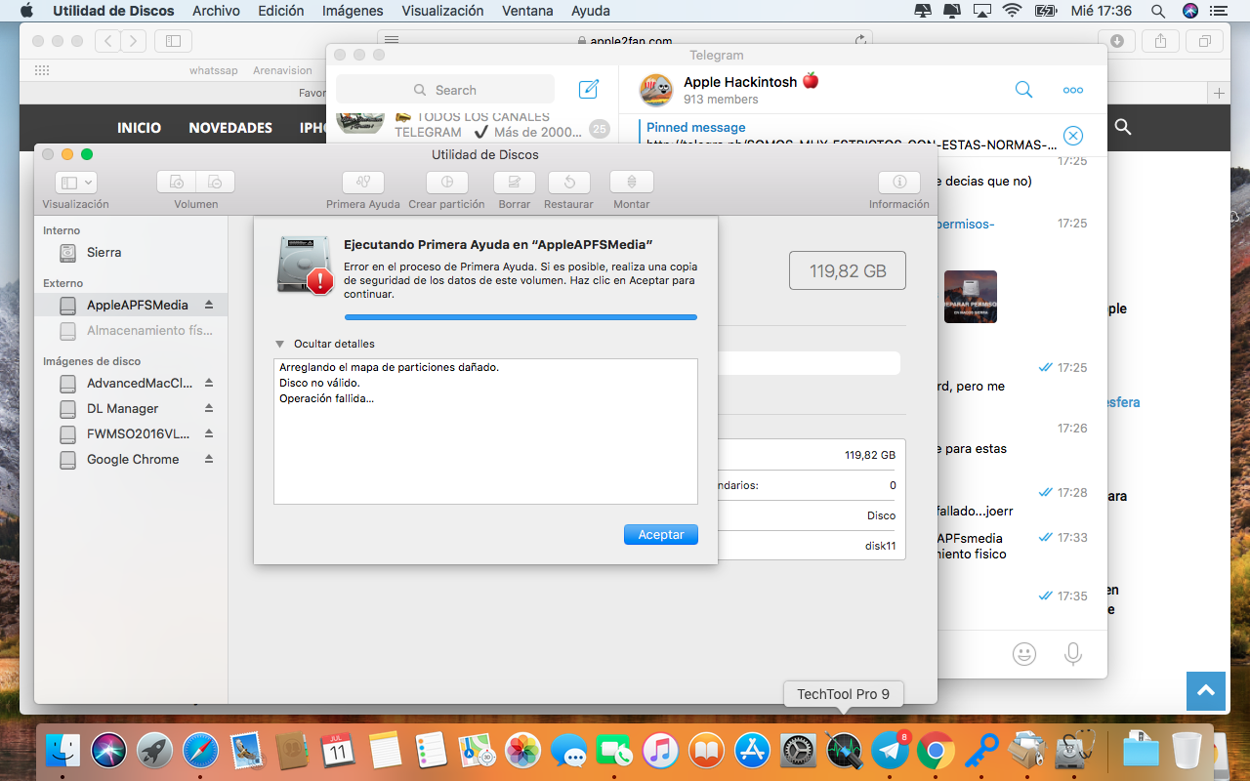Screen dimensions: 1250x781
Task: Click the website search magnifier icon
Action: (1123, 127)
